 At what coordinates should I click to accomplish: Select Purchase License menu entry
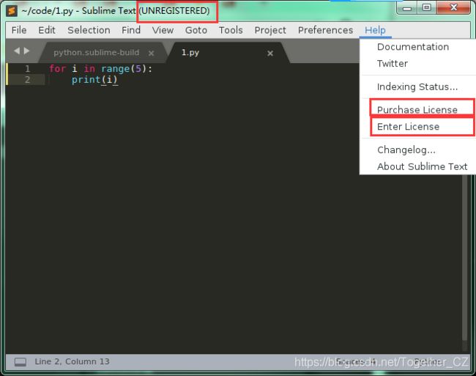(x=417, y=110)
